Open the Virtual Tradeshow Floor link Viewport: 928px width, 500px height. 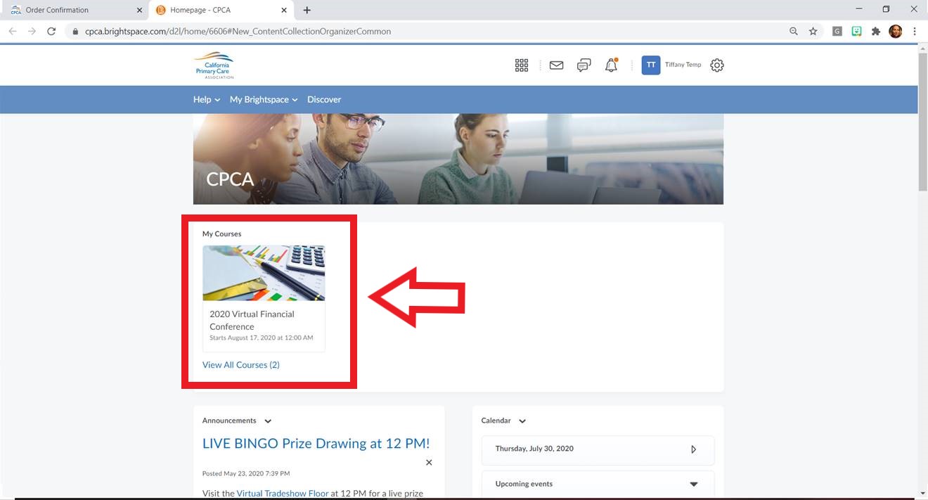[282, 494]
